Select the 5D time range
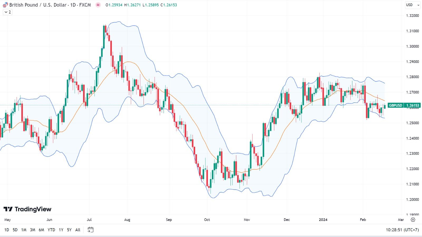This screenshot has height=237, width=422. click(15, 230)
